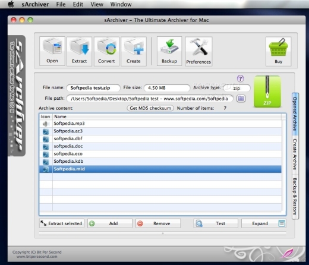Switch to the Opened Archive side tab
Screen dimensions: 309x265
[295, 114]
